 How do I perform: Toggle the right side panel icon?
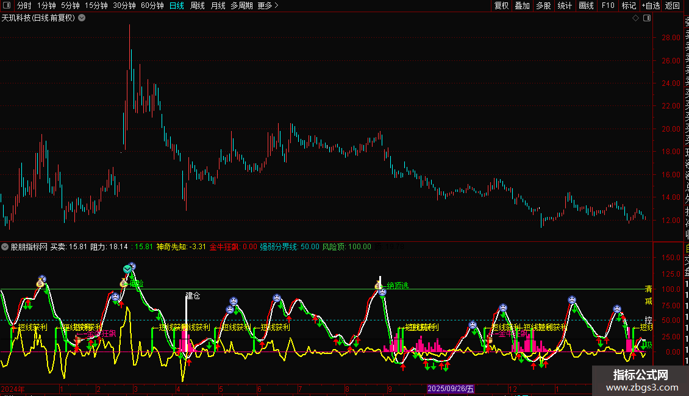[647, 18]
